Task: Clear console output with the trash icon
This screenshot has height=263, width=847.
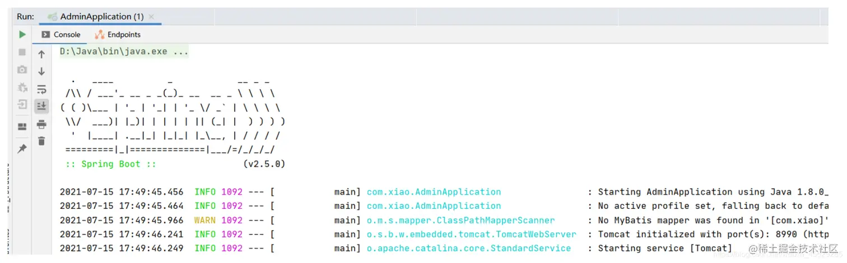Action: 41,141
